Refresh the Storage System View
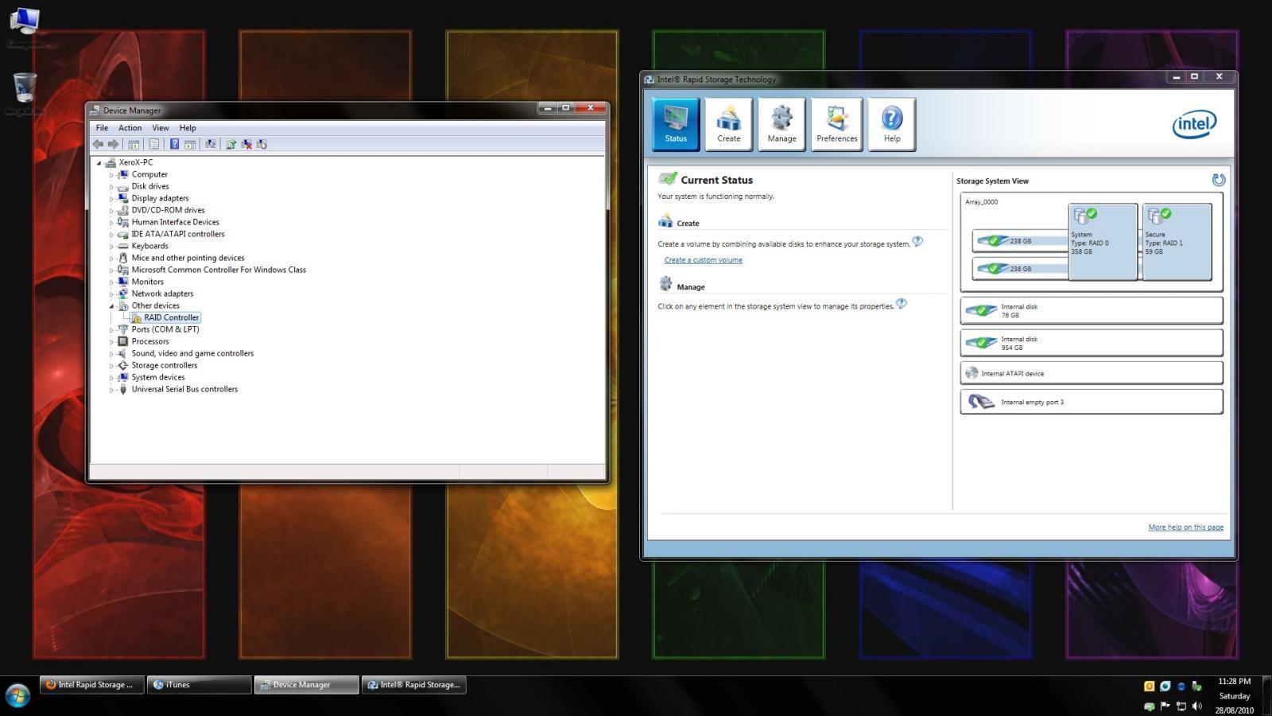 (x=1218, y=181)
